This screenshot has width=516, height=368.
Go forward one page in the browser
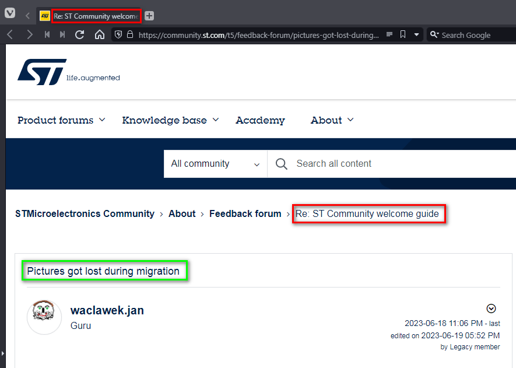pyautogui.click(x=30, y=34)
